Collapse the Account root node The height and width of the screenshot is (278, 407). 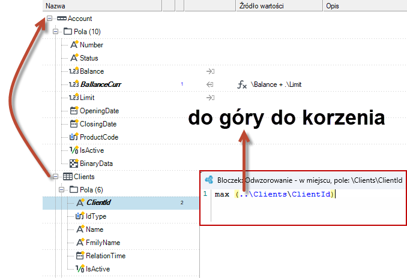point(49,19)
